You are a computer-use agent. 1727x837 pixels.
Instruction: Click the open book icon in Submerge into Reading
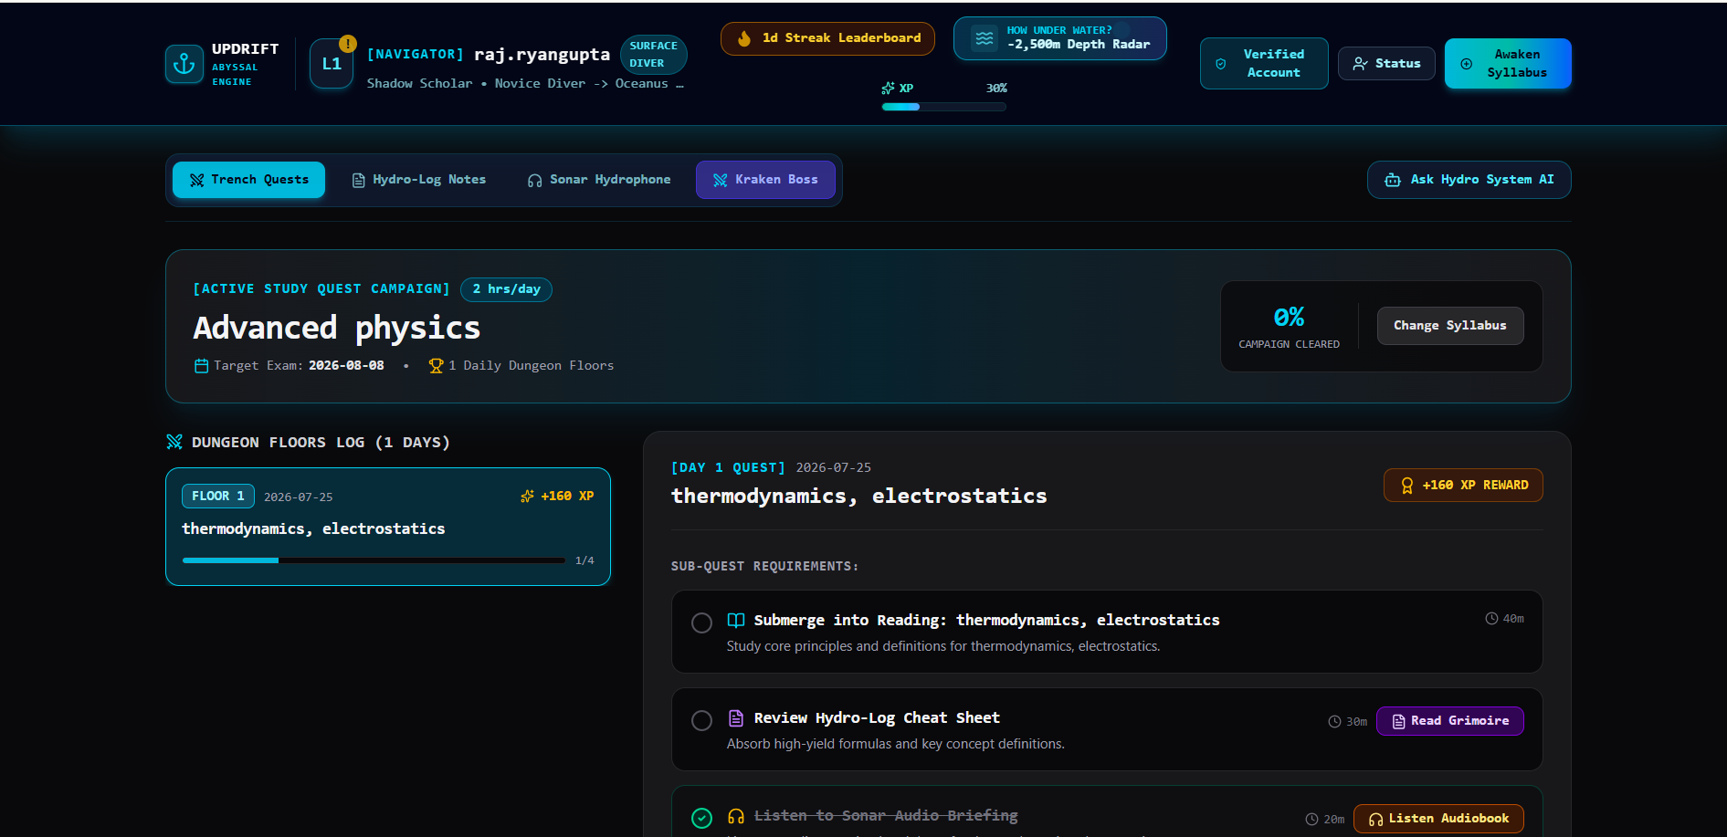(736, 621)
